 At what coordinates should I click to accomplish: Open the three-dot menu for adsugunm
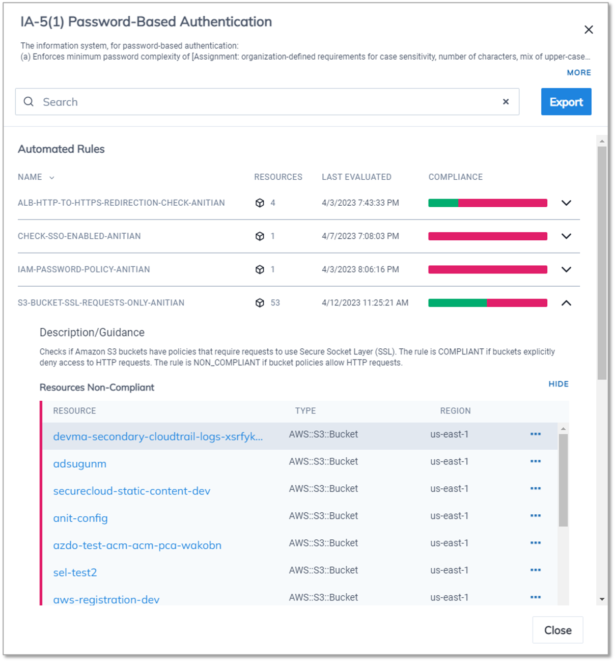[536, 461]
